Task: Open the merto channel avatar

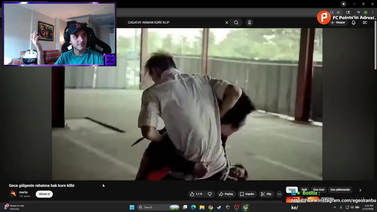Action: pyautogui.click(x=13, y=194)
